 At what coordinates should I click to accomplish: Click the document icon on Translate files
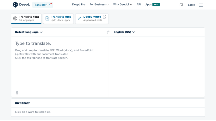[47, 18]
